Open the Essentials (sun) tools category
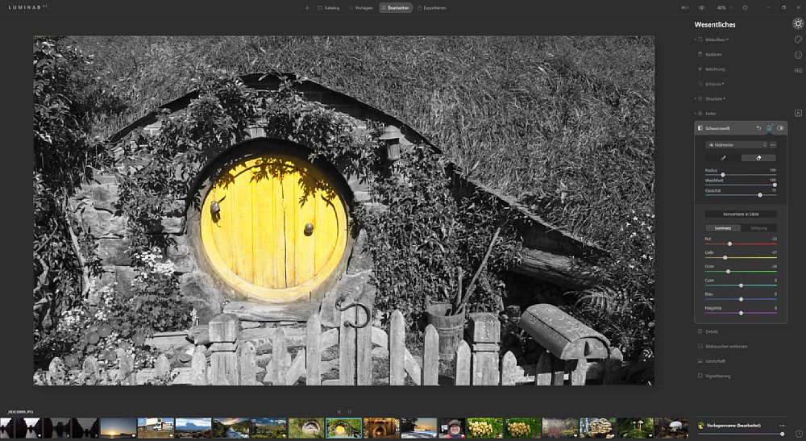This screenshot has width=806, height=441. [798, 23]
